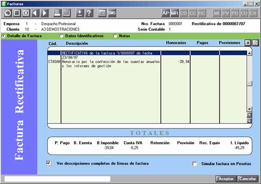Screen dimensions: 261x184
Task: Open the list view toolbar icon
Action: 67,13
